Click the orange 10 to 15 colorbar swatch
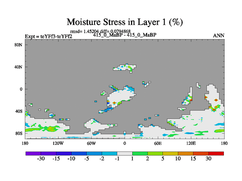Image resolution: width=242 pixels, height=181 pixels. pos(185,153)
